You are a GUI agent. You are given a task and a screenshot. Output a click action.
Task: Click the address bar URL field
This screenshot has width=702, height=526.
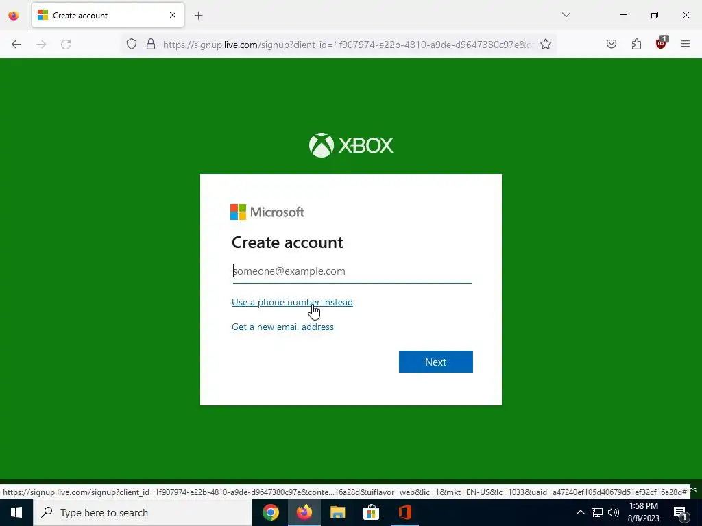(348, 45)
